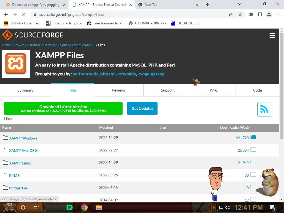
Task: Open the GitHub - Enderman bookmark
Action: [x=23, y=23]
